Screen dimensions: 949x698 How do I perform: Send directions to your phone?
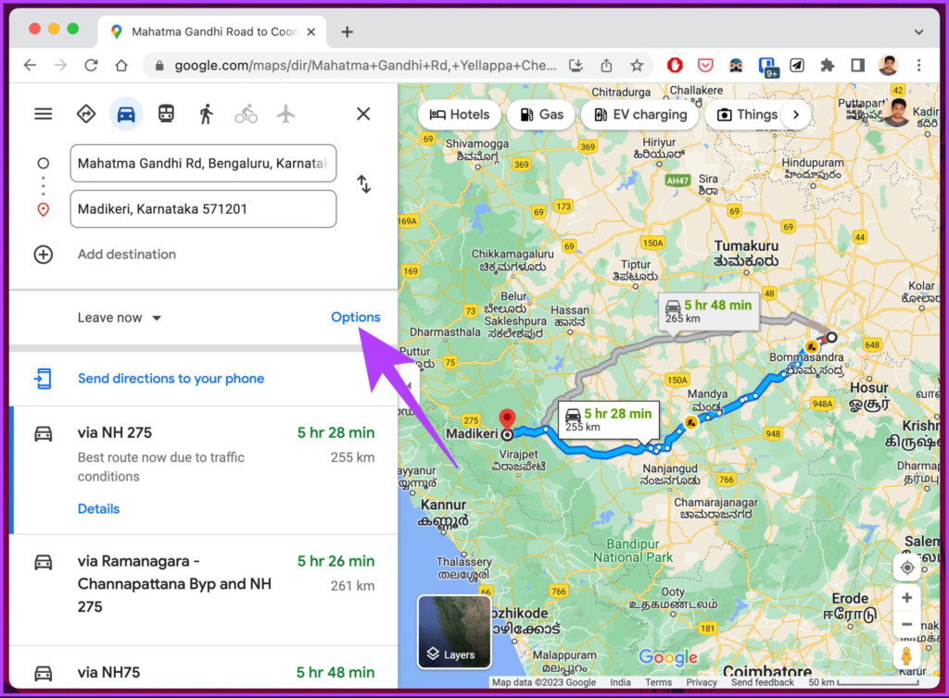click(x=171, y=379)
